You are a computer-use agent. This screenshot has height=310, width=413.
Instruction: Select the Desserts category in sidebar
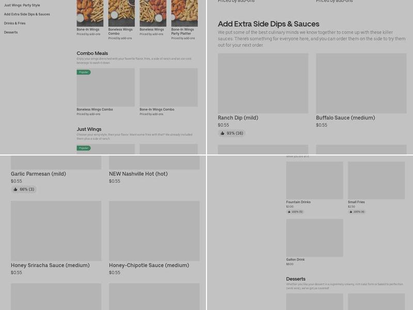click(x=11, y=32)
